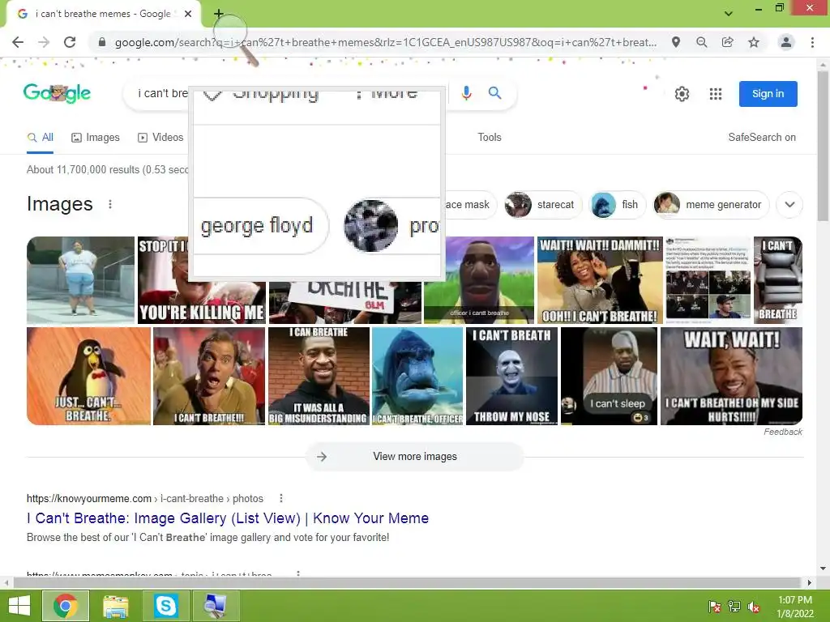
Task: Click View more images
Action: pos(414,457)
